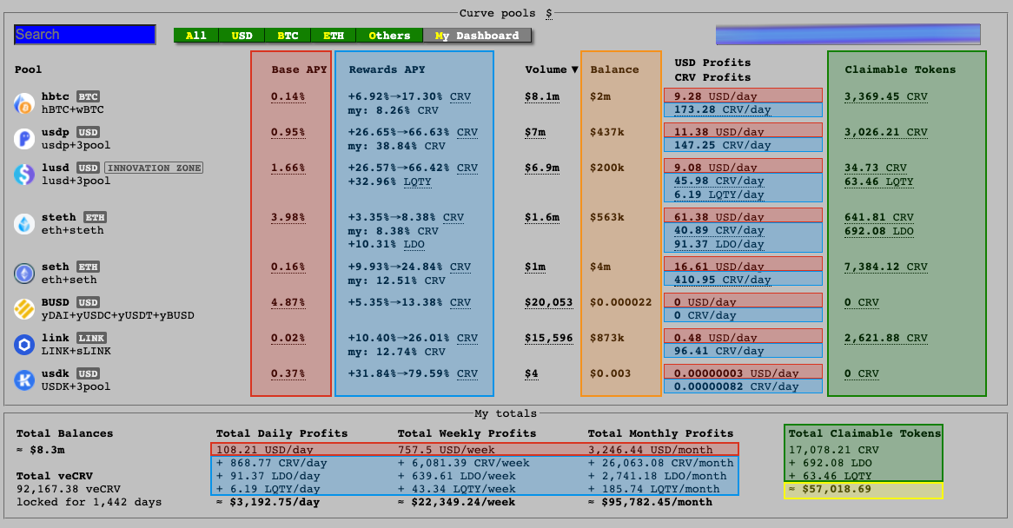Open the seth pool name
The width and height of the screenshot is (1013, 528).
pyautogui.click(x=55, y=267)
